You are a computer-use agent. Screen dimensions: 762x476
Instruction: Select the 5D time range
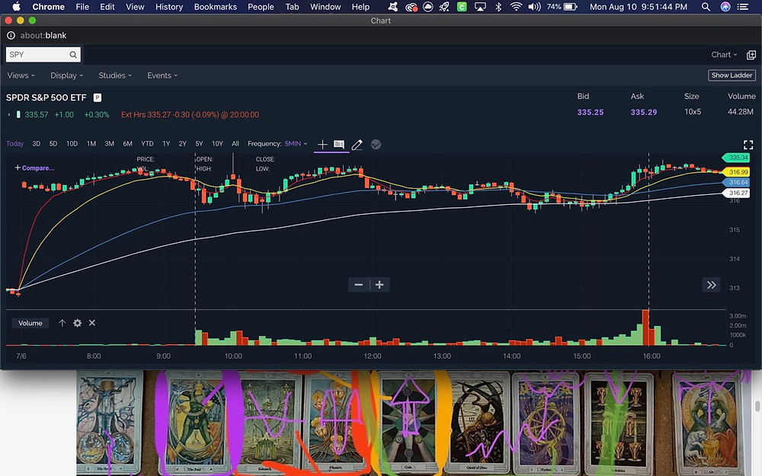click(53, 144)
